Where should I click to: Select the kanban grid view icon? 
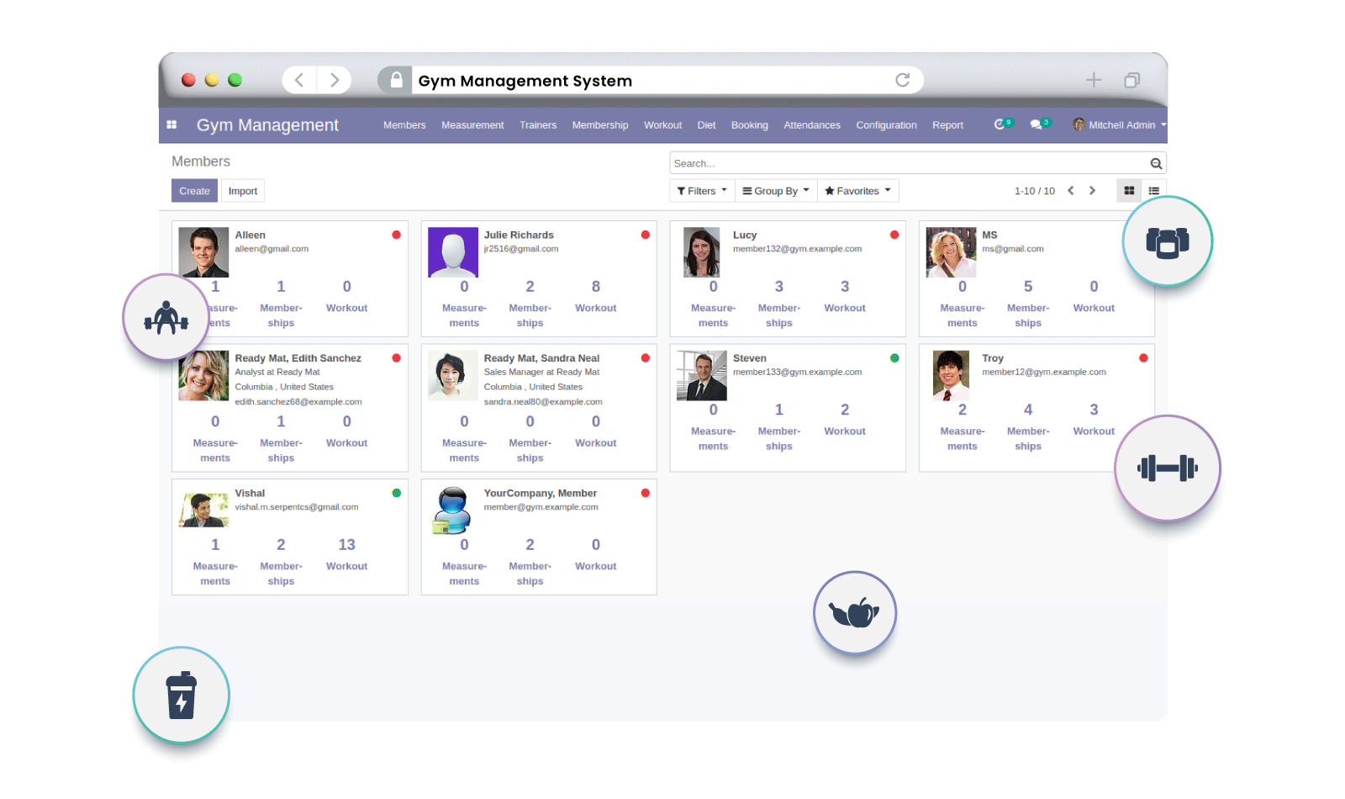1129,190
